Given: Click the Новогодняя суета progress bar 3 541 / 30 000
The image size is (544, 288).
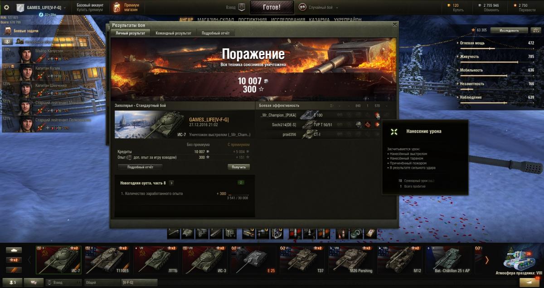Looking at the screenshot, I should [x=238, y=196].
